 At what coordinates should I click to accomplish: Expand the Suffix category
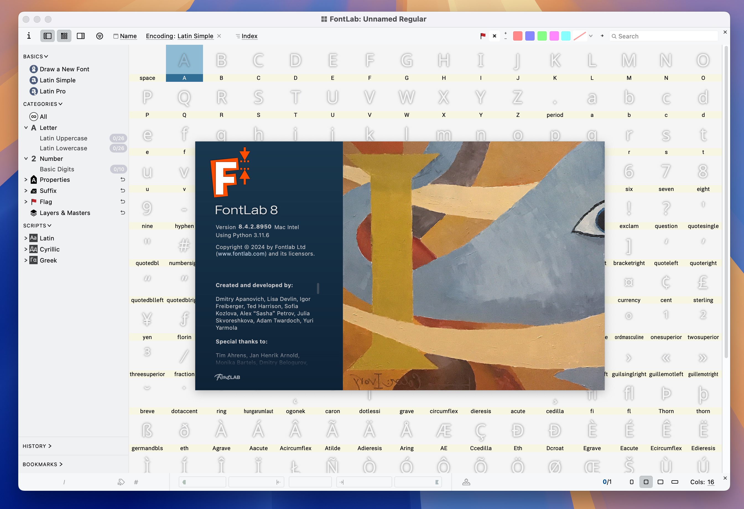(x=26, y=191)
